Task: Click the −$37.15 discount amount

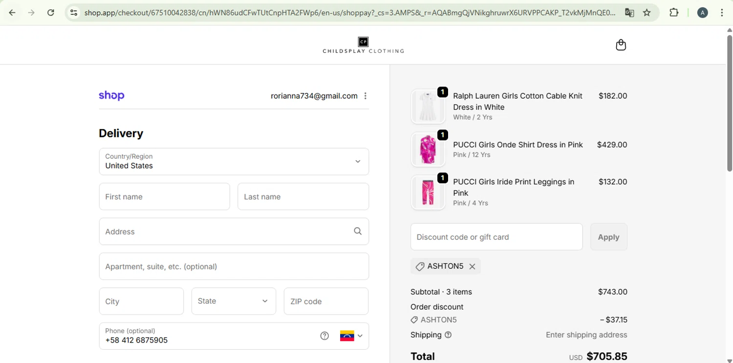Action: (x=613, y=320)
